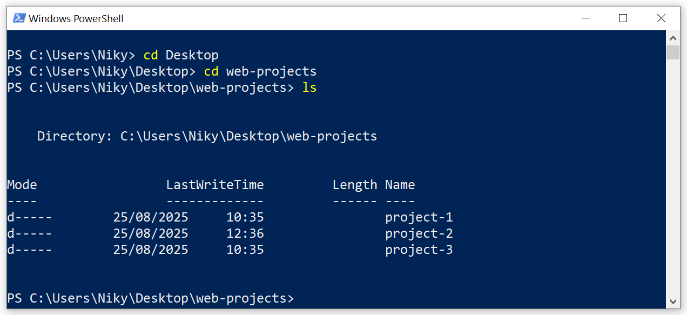Click the Name column header
The width and height of the screenshot is (687, 315).
[x=400, y=184]
